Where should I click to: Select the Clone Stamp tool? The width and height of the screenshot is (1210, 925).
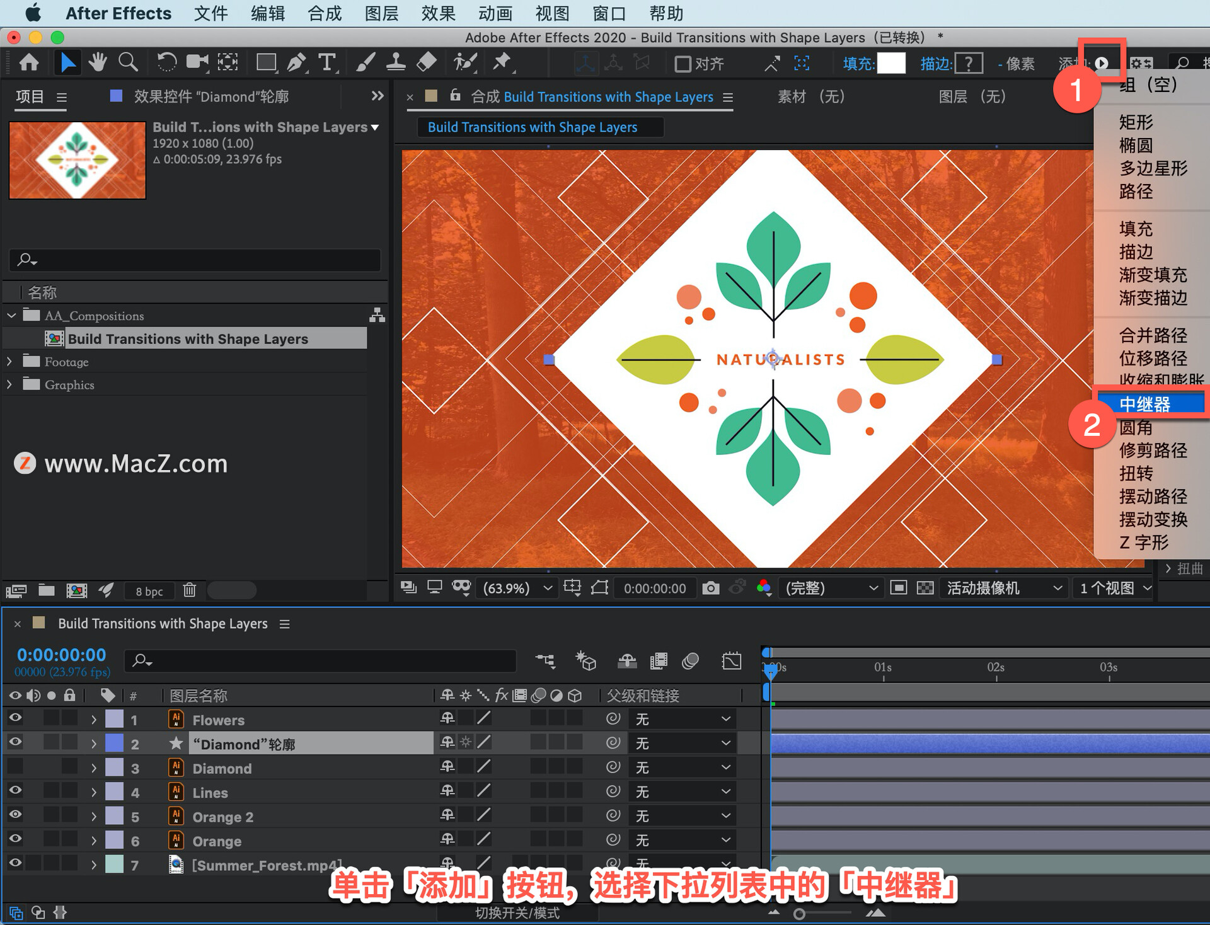pos(396,62)
